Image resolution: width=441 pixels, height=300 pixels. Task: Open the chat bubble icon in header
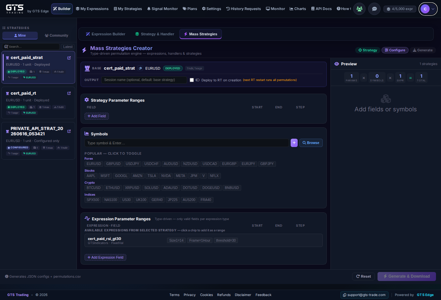pyautogui.click(x=374, y=9)
